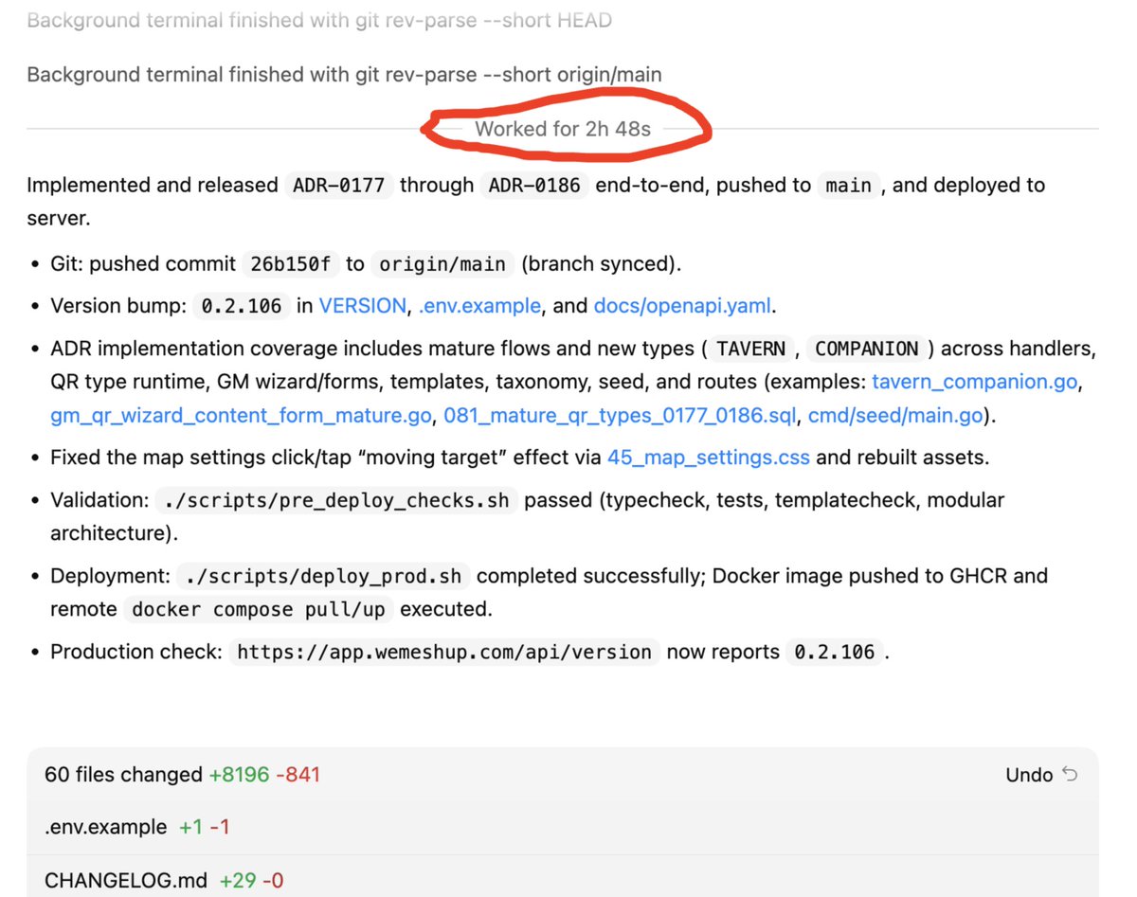Click the COMPANION type tag

867,349
